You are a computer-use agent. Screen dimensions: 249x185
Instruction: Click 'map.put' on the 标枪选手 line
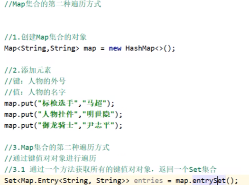pos(19,103)
